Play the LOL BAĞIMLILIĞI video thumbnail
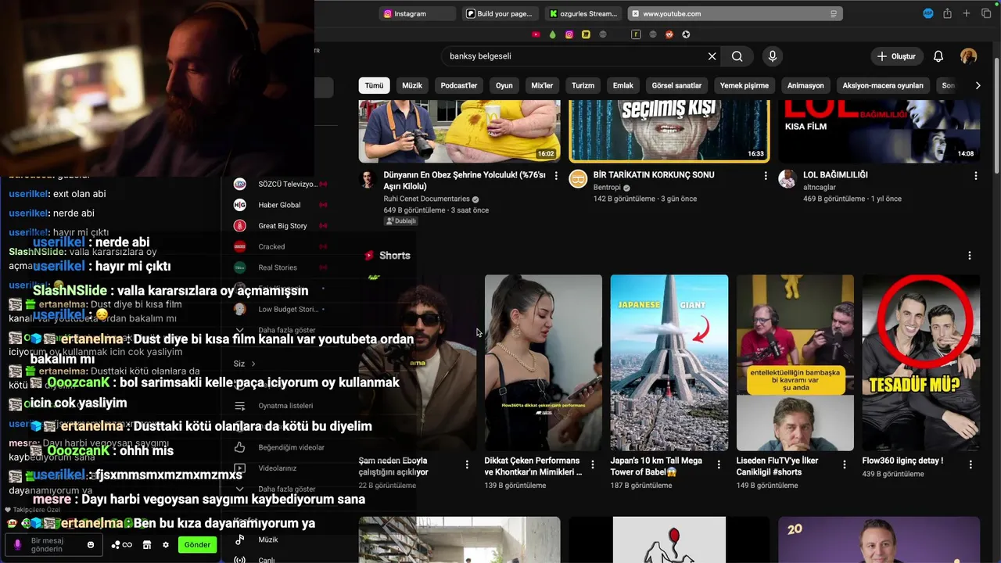 tap(879, 131)
